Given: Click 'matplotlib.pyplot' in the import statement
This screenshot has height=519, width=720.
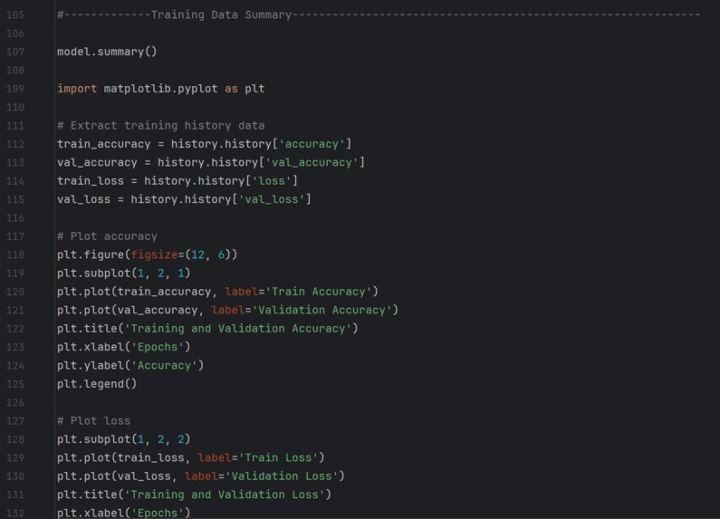Looking at the screenshot, I should (160, 89).
